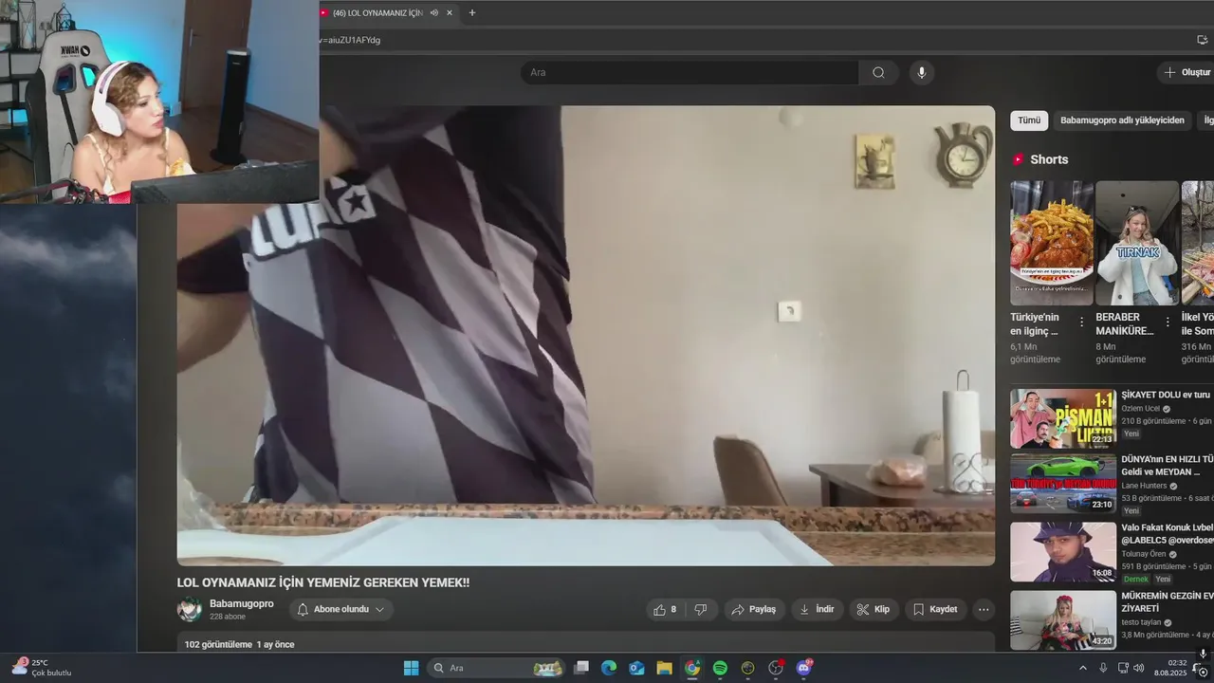This screenshot has width=1214, height=683.
Task: Open Task View from taskbar
Action: click(581, 668)
